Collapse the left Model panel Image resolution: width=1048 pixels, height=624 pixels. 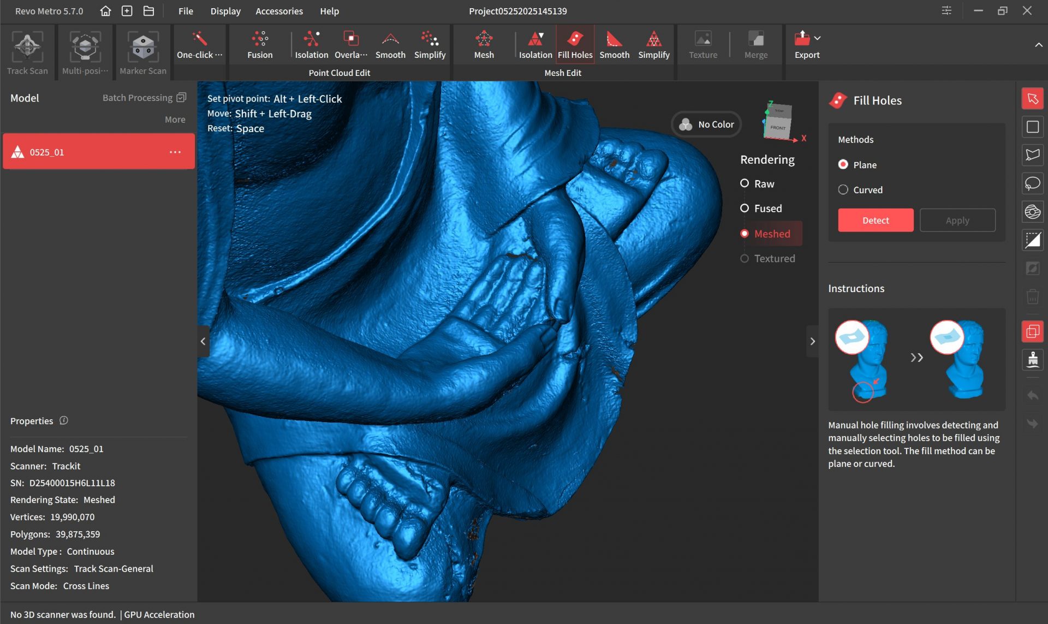pyautogui.click(x=203, y=341)
